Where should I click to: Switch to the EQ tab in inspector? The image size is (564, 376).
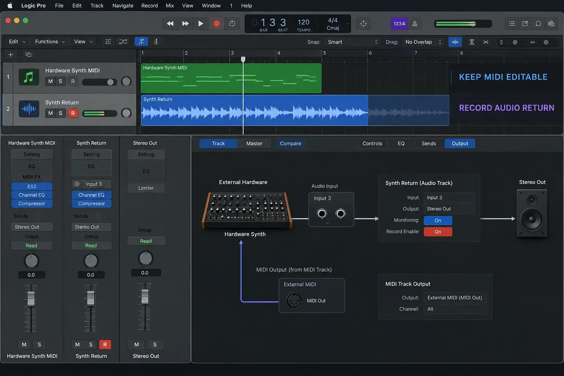click(401, 144)
